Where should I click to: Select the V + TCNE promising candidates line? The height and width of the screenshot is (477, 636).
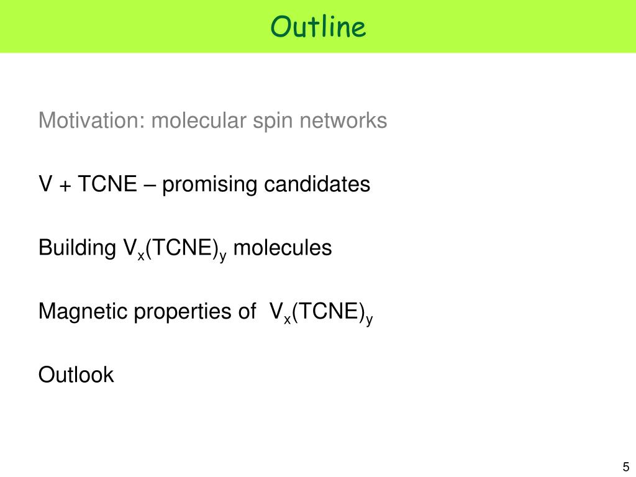(204, 184)
